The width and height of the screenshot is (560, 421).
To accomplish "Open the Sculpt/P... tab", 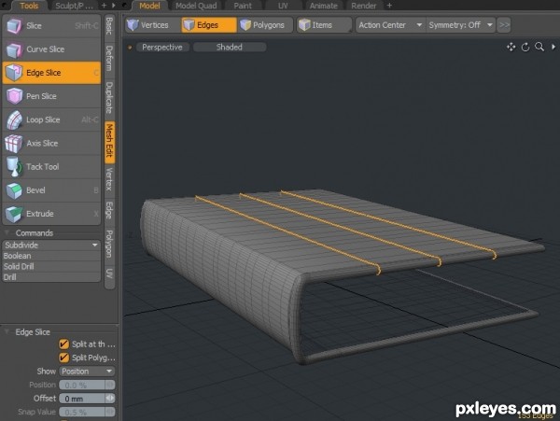I will (x=74, y=6).
